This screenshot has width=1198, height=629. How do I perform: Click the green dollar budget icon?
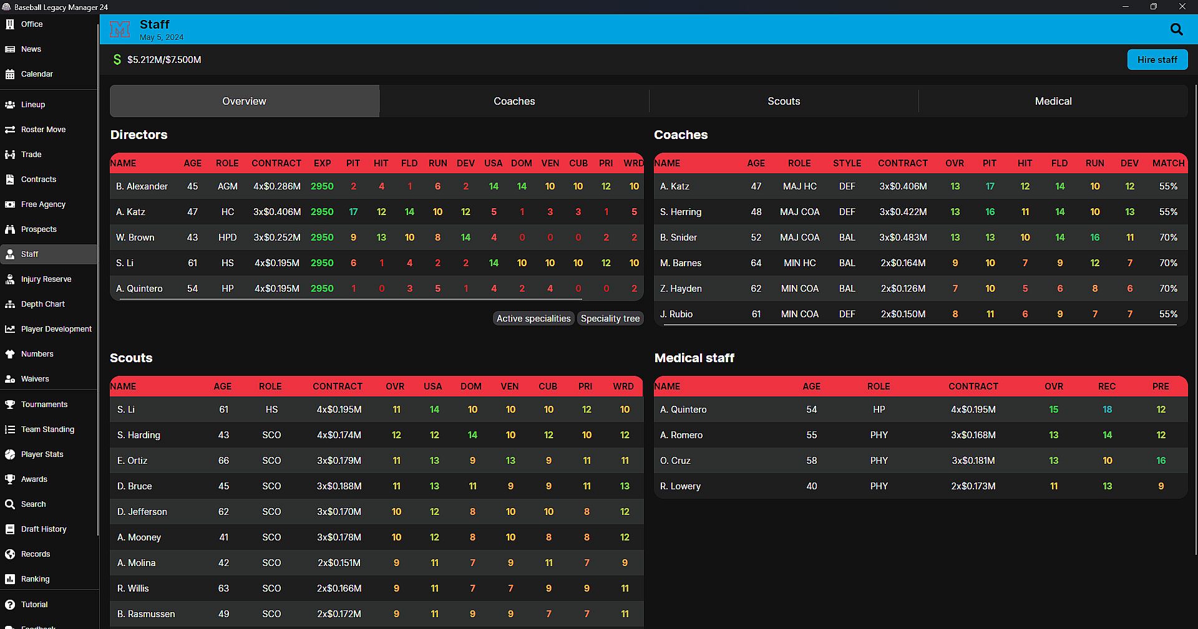[117, 60]
